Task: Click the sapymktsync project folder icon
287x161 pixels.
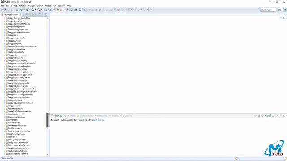Action: point(7,106)
